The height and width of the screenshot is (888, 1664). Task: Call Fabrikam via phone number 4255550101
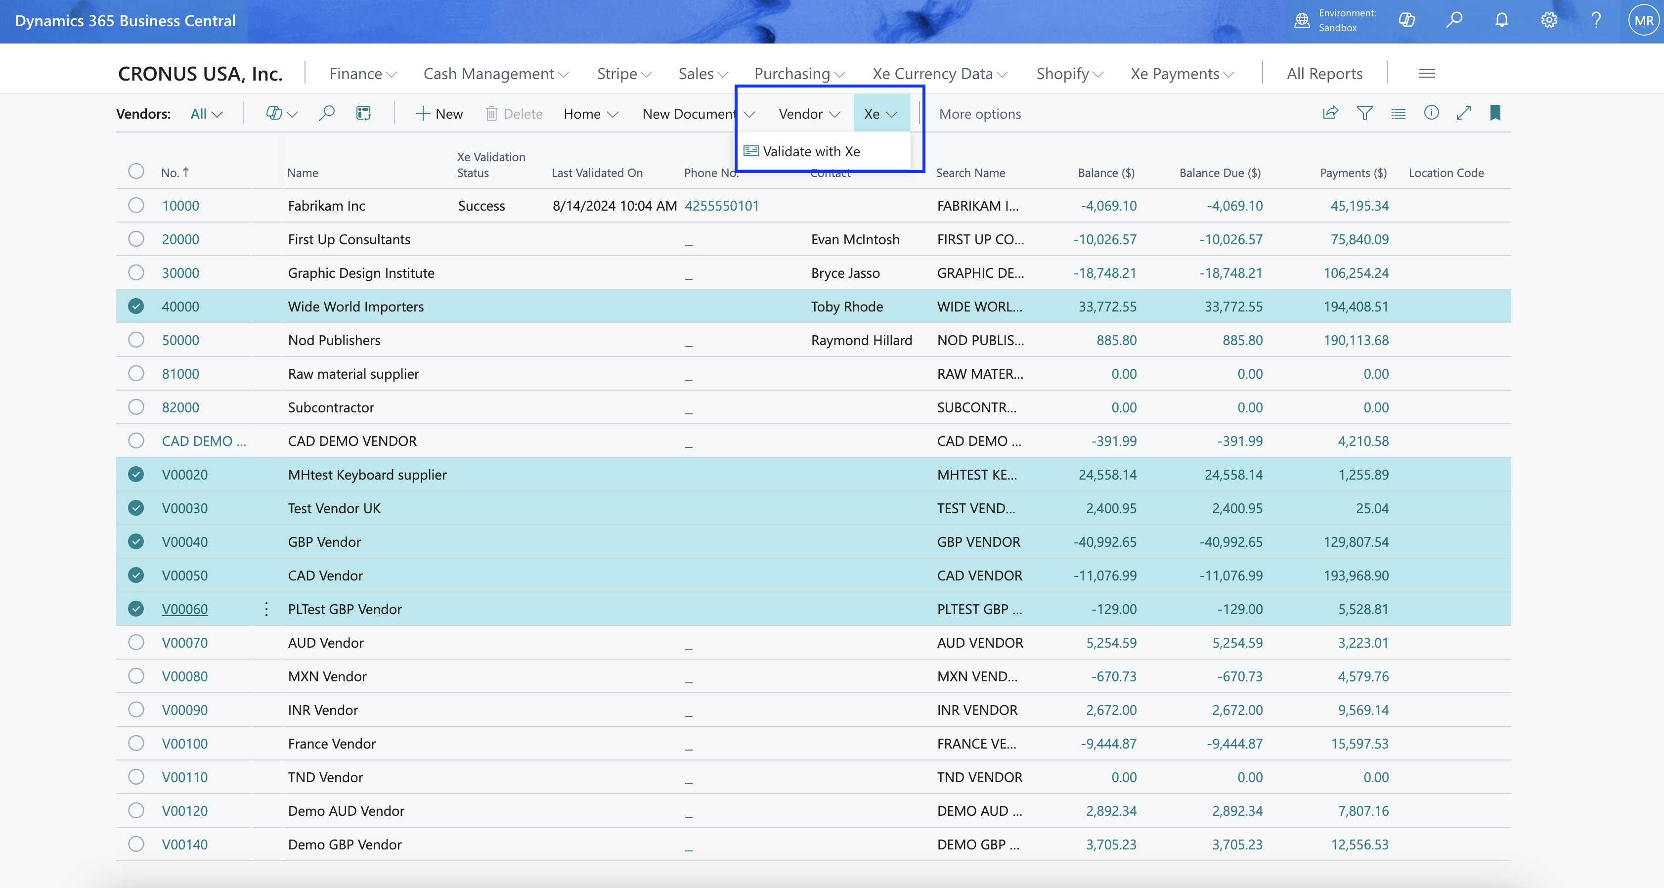(722, 206)
